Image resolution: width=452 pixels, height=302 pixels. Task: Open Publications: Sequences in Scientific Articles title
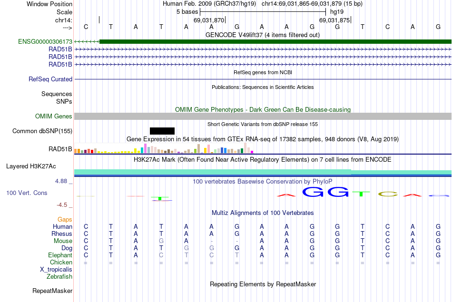(263, 87)
